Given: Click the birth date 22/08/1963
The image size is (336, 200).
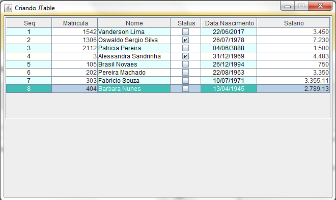Looking at the screenshot, I should [229, 73].
